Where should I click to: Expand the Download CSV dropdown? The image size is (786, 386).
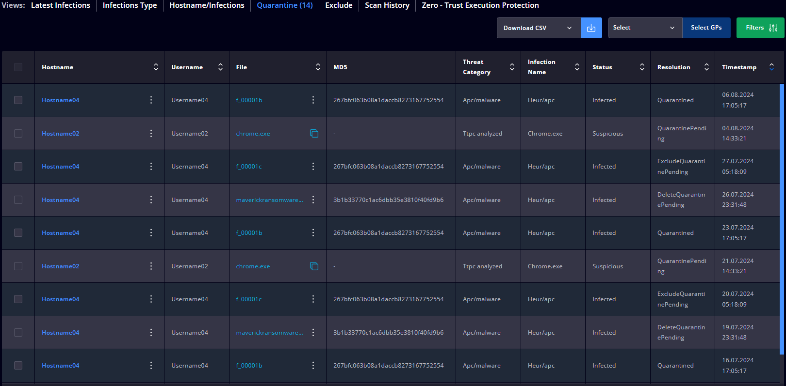[x=539, y=28]
